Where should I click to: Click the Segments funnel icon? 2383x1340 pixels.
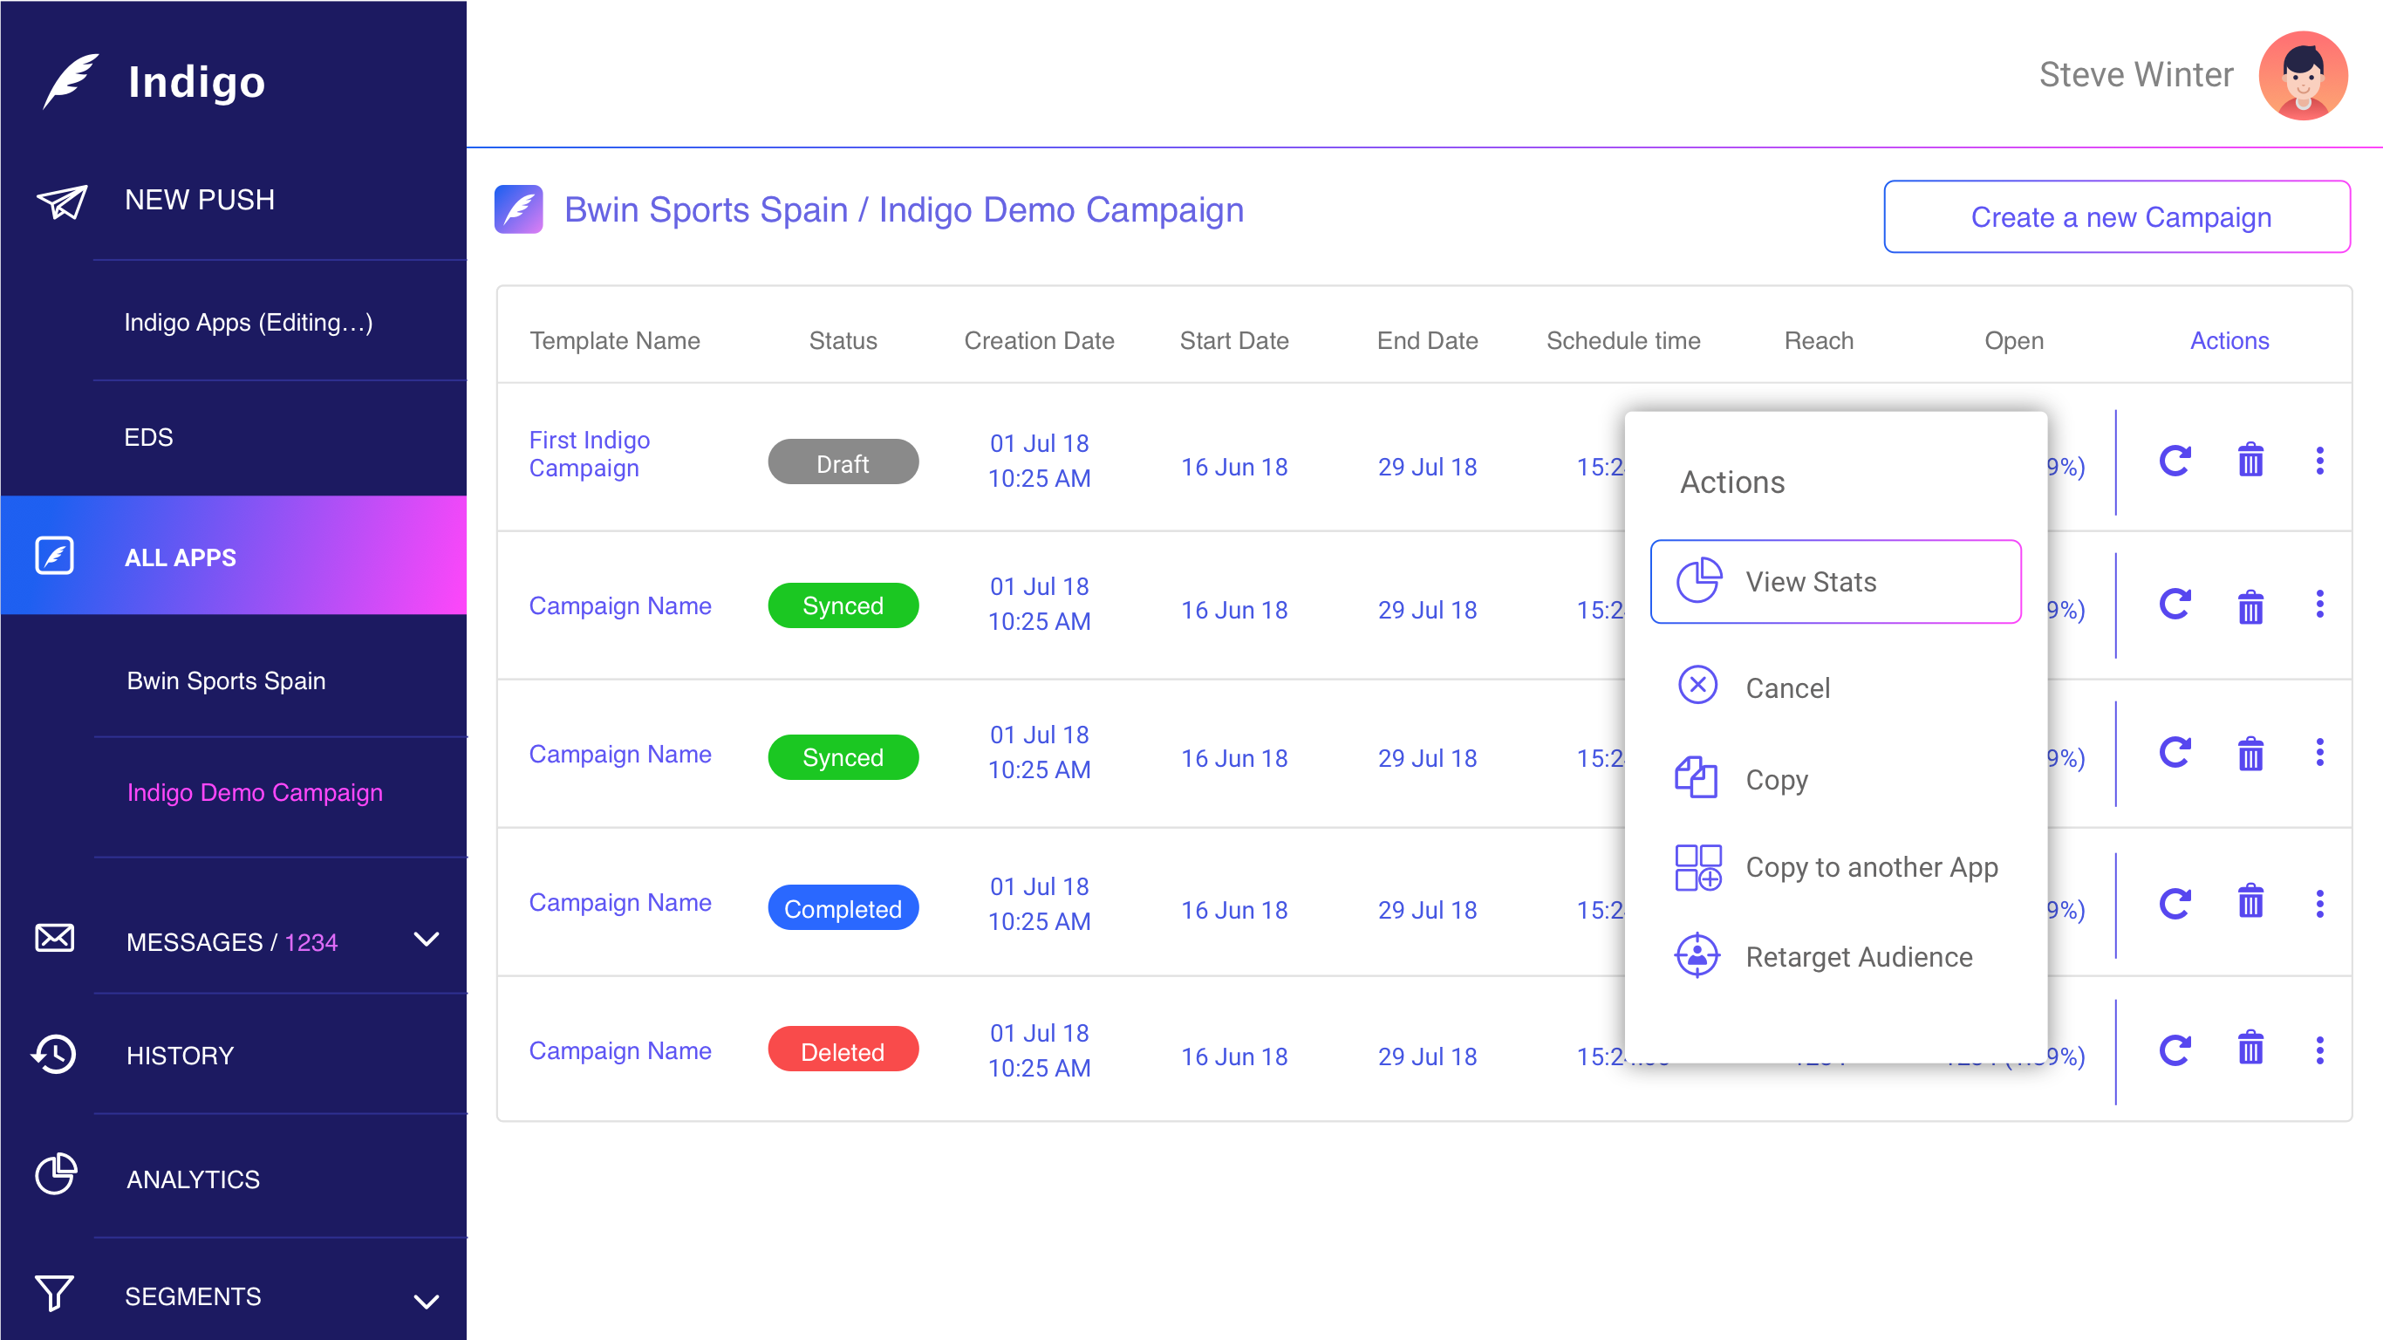[x=55, y=1293]
